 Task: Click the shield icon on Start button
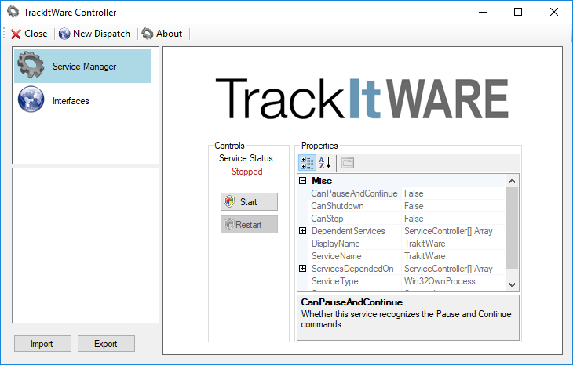[x=229, y=201]
